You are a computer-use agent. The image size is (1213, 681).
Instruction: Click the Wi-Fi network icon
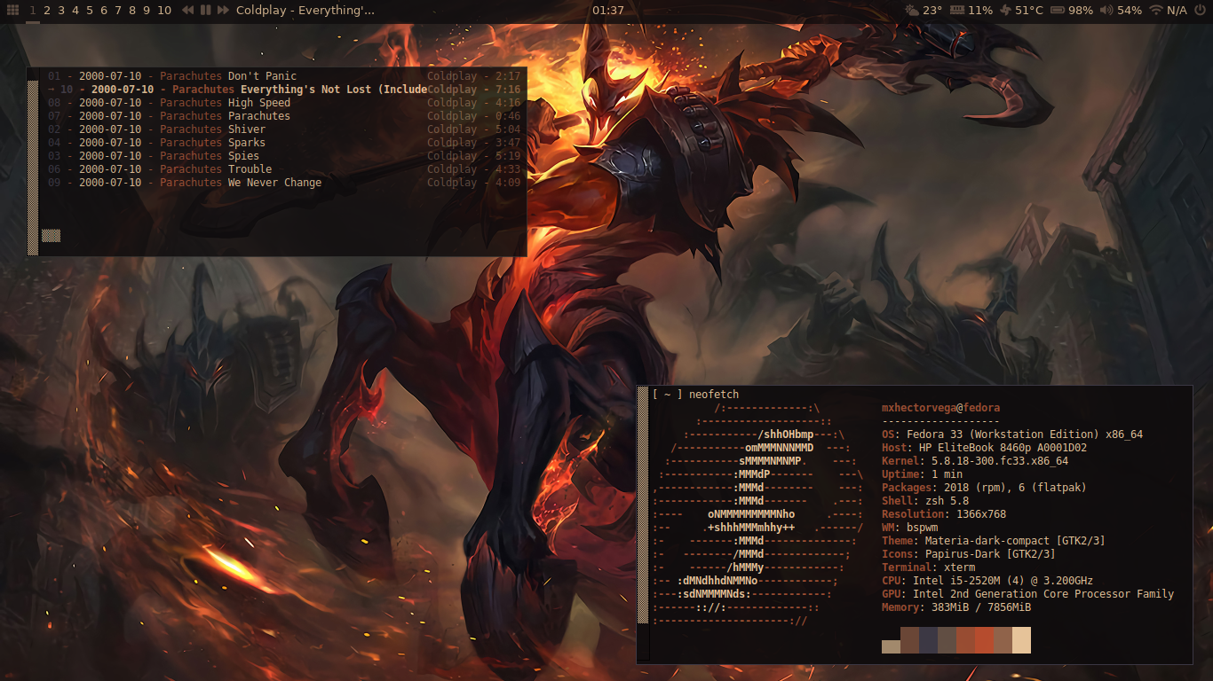[x=1155, y=11]
